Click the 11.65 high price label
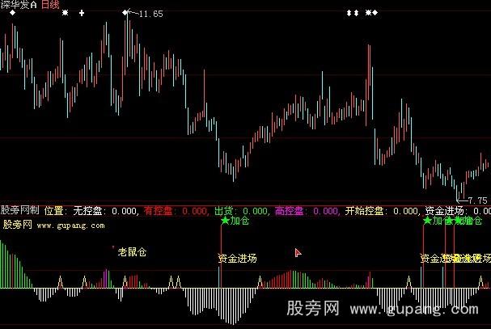The width and height of the screenshot is (491, 329). pyautogui.click(x=151, y=14)
